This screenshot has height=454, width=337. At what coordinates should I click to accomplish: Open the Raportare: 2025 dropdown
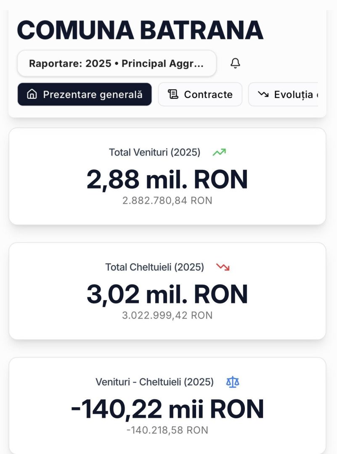tap(117, 63)
